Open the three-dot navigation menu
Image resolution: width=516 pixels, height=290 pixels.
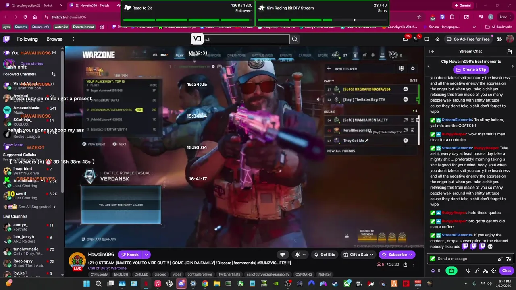click(x=73, y=39)
